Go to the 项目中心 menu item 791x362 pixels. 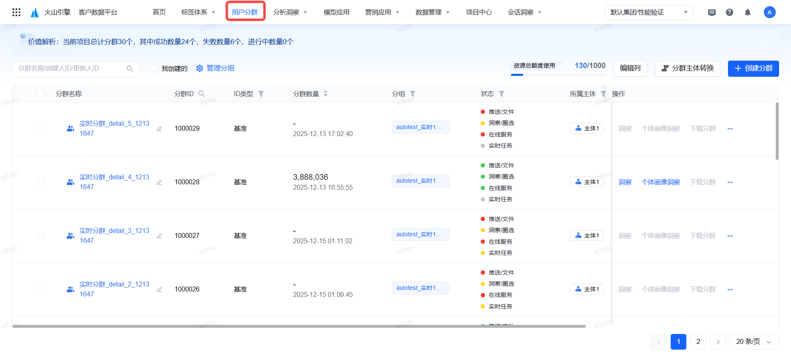click(x=479, y=12)
